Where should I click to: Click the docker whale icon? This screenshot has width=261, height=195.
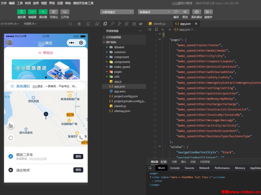click(x=141, y=24)
